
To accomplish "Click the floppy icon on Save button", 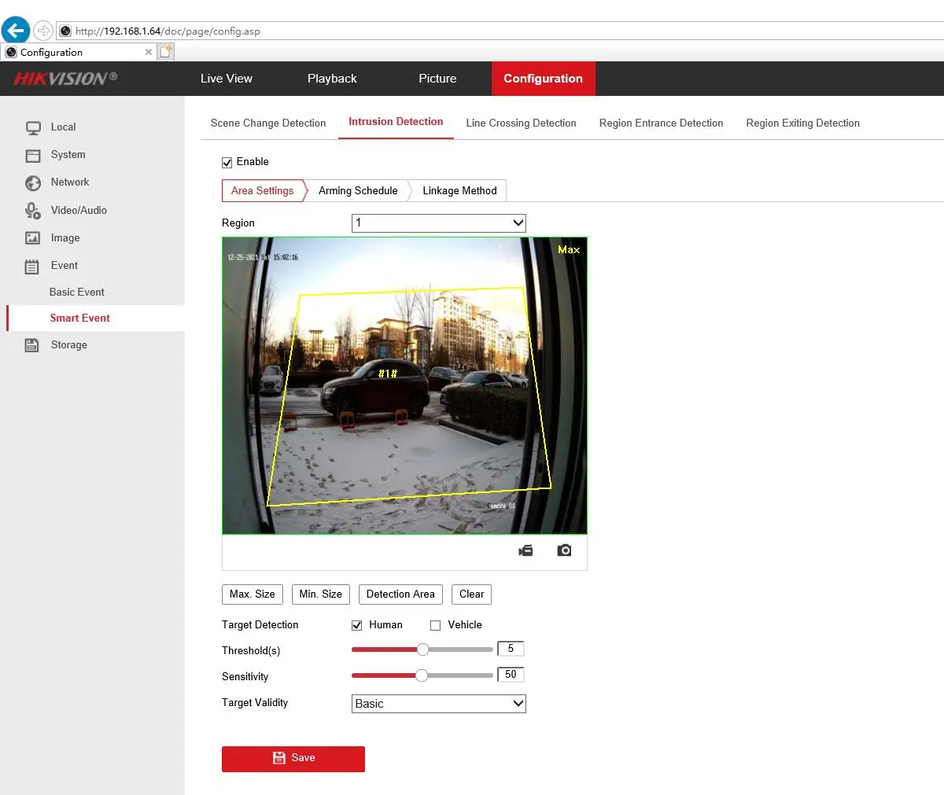I will tap(278, 758).
